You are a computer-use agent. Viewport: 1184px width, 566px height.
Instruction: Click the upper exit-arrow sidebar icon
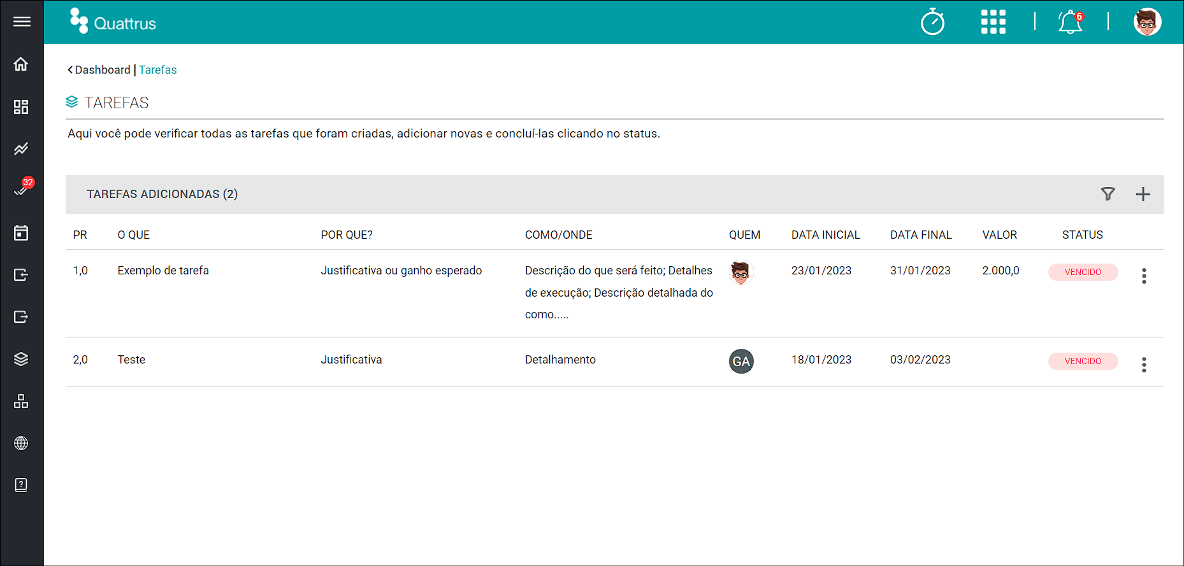tap(21, 274)
